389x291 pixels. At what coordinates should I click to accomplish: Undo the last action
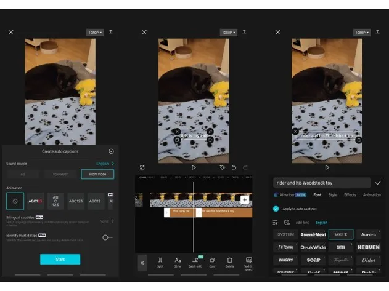point(234,167)
